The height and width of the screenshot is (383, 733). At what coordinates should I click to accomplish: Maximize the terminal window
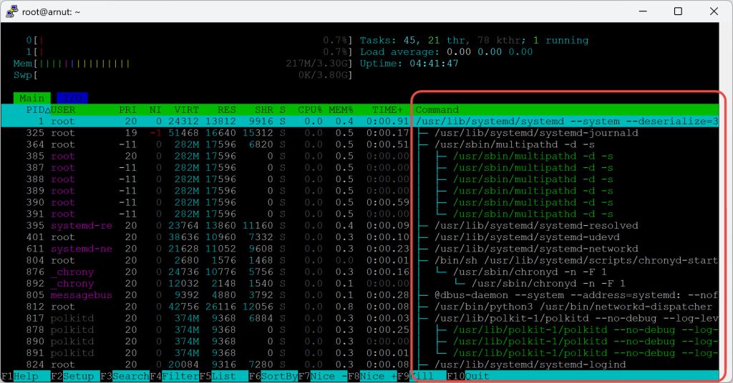[677, 11]
